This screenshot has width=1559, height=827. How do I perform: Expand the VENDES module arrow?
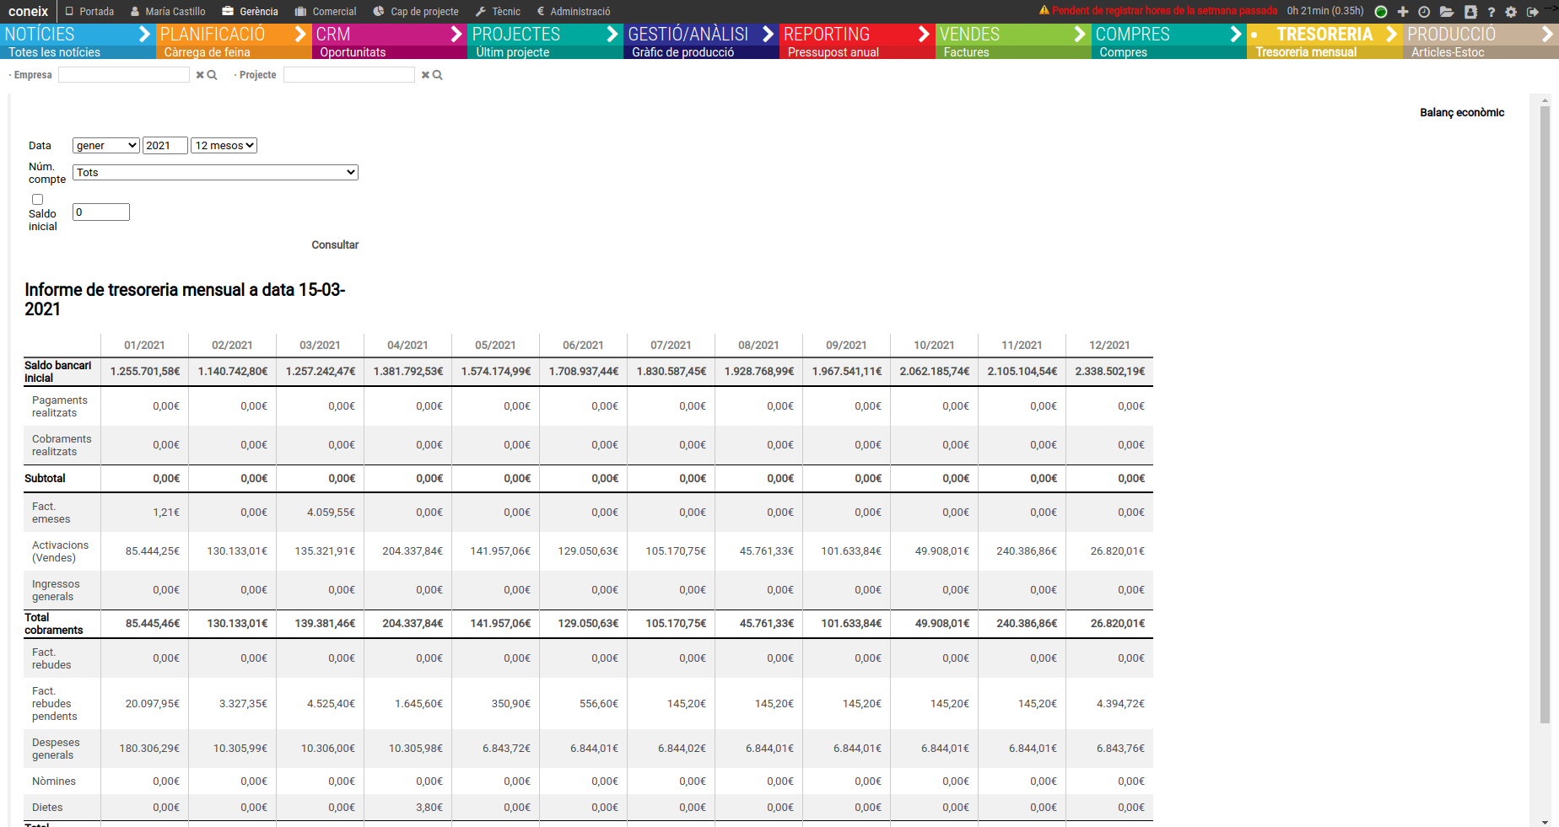(1080, 34)
